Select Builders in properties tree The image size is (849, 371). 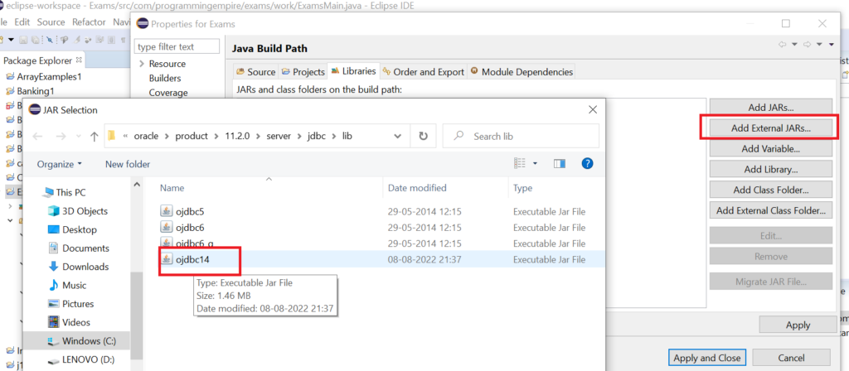click(x=165, y=78)
